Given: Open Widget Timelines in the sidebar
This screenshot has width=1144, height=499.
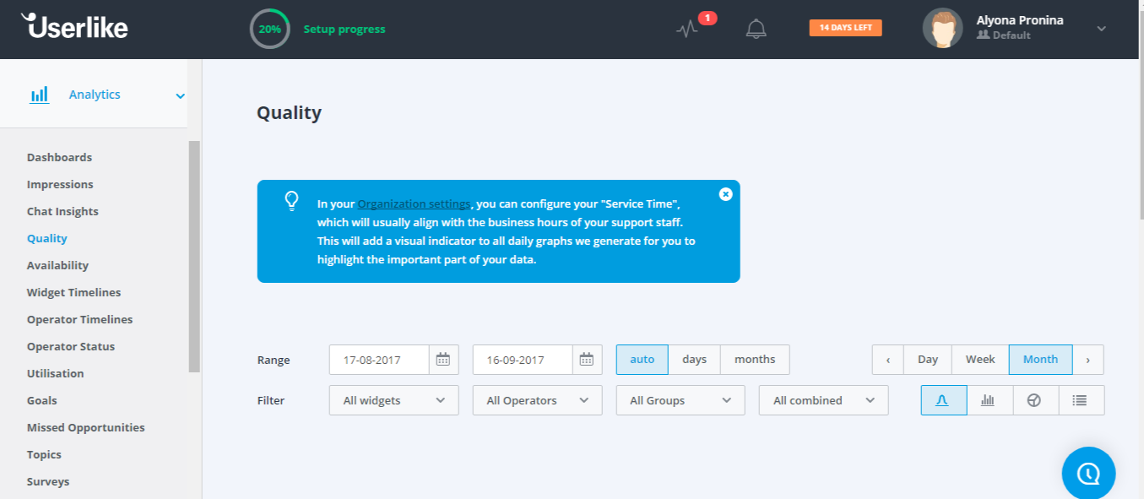Looking at the screenshot, I should [x=73, y=293].
